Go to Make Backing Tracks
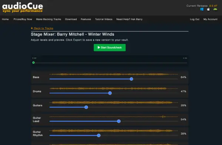 coord(48,19)
